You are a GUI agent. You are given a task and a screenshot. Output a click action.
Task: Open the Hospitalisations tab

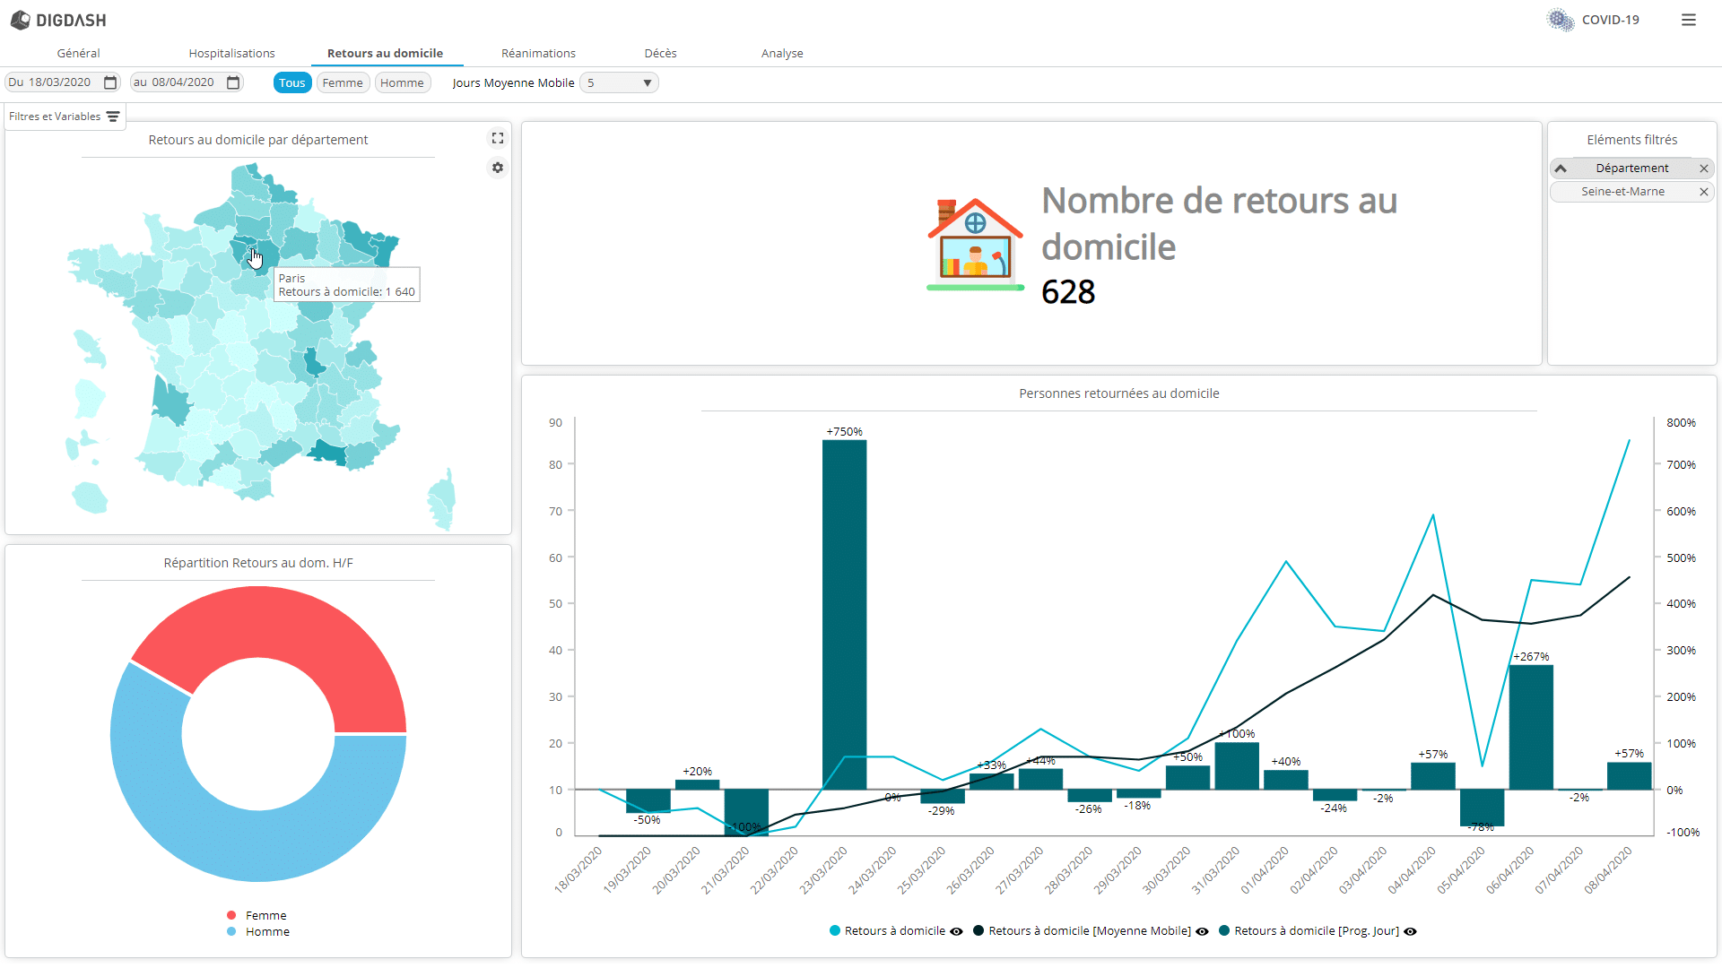[x=231, y=53]
